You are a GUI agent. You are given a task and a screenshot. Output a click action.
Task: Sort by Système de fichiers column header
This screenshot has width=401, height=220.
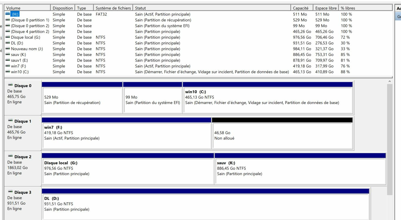pyautogui.click(x=113, y=8)
